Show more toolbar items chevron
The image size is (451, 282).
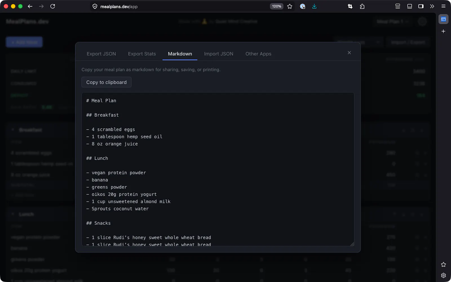432,6
